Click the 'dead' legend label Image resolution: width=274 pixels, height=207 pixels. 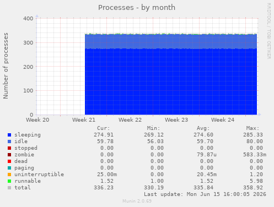[x=21, y=161]
